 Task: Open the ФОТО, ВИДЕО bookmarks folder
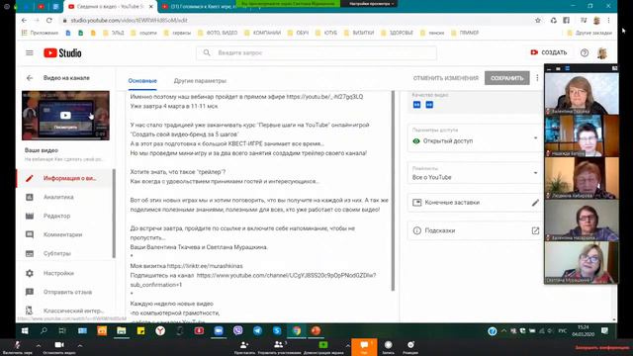[218, 33]
